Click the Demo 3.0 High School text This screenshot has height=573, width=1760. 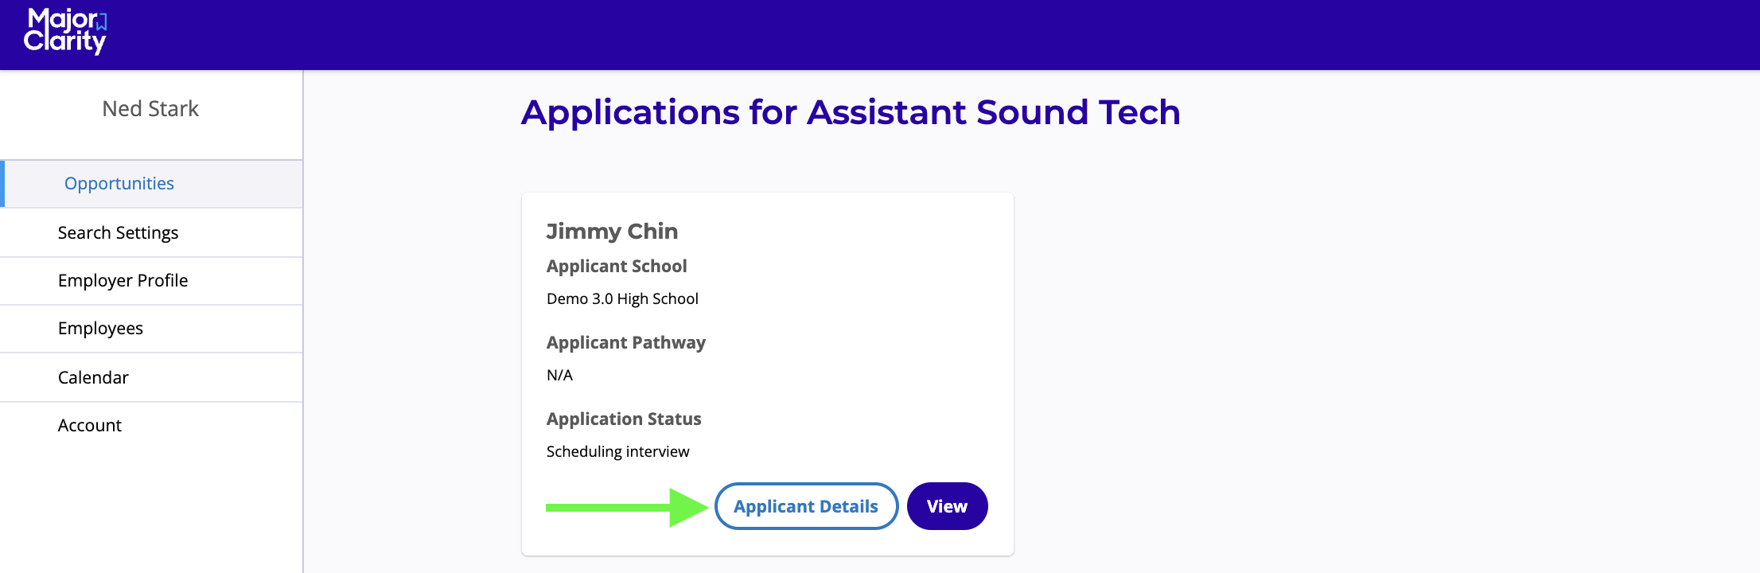(622, 299)
